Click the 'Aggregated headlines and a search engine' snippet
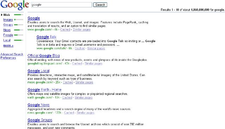The width and height of the screenshot is (225, 129). [79, 109]
